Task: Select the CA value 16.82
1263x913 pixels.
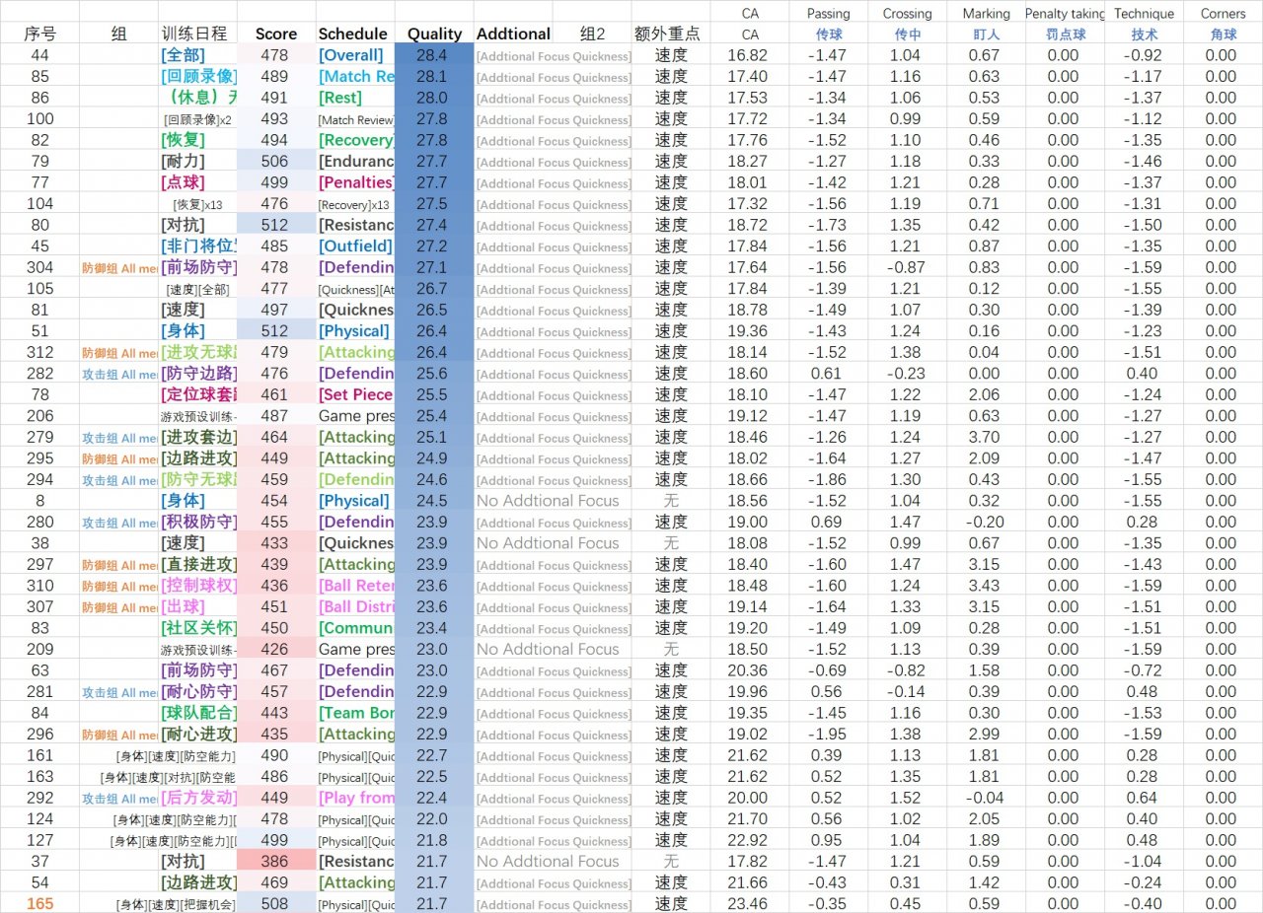Action: pyautogui.click(x=749, y=55)
